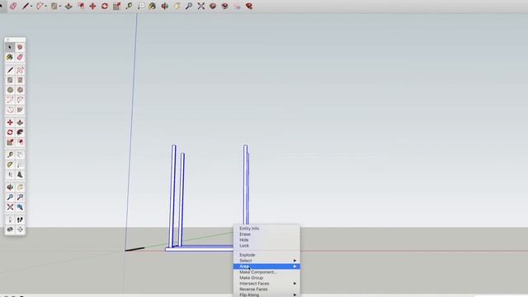Choose the Polygon tool in the left palette
Screen dimensions: 528x297
20,90
